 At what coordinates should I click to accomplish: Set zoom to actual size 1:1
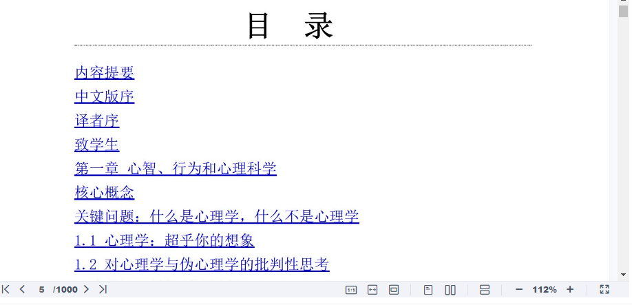coord(350,290)
